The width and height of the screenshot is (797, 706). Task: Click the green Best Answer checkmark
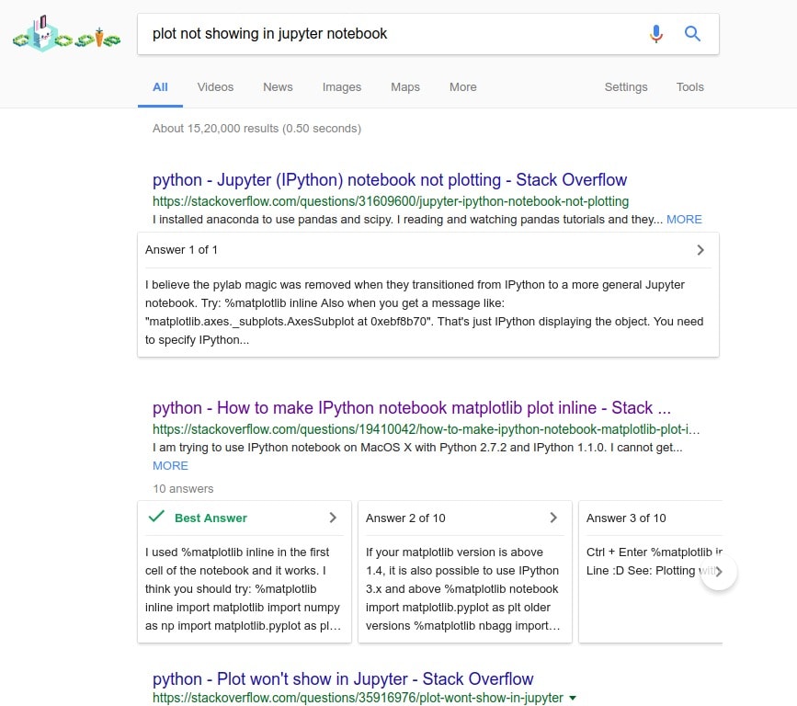pos(156,518)
